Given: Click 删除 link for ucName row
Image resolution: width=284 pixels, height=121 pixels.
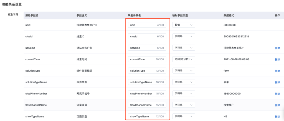Looking at the screenshot, I should (277, 48).
